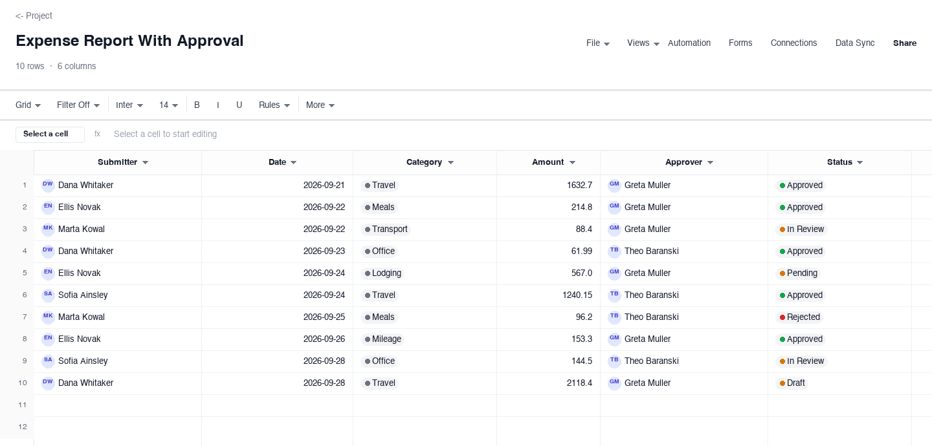Open the Rules dropdown

tap(274, 105)
